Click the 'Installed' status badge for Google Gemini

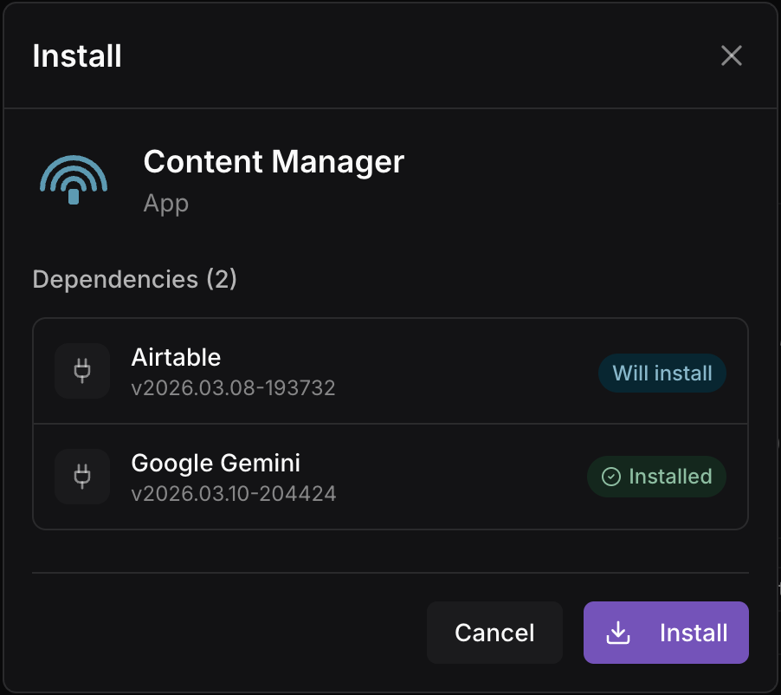pos(655,476)
